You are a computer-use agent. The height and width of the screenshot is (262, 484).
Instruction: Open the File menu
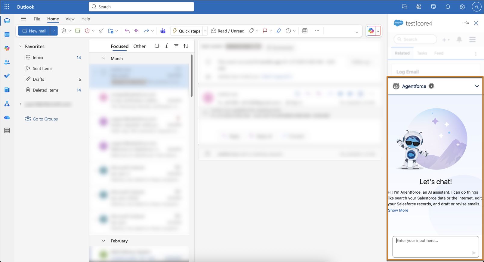pyautogui.click(x=37, y=19)
